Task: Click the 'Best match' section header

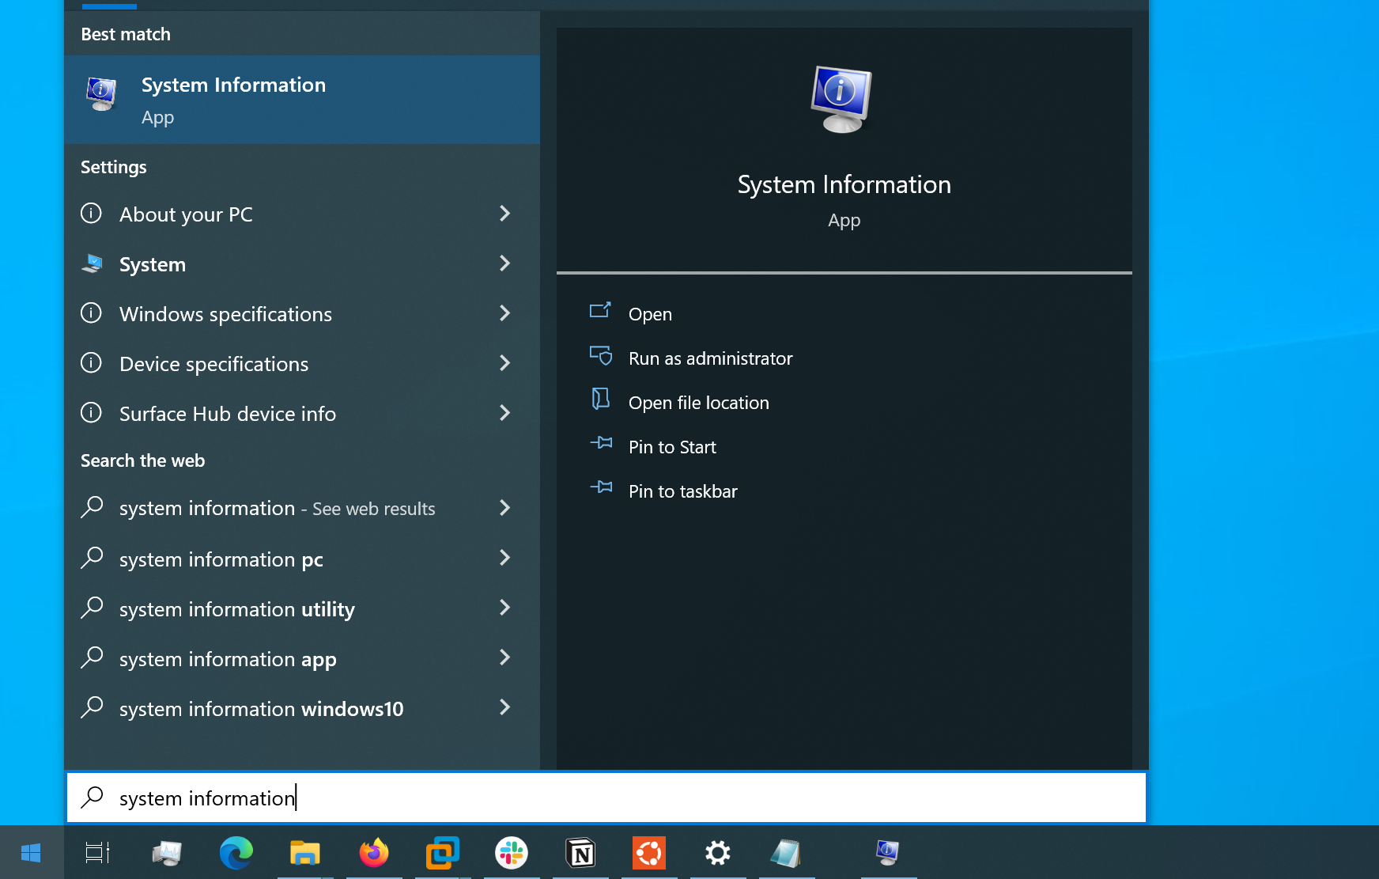Action: point(126,34)
